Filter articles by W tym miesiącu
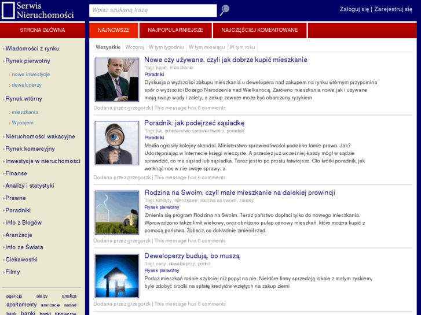This screenshot has width=421, height=315. tap(206, 47)
